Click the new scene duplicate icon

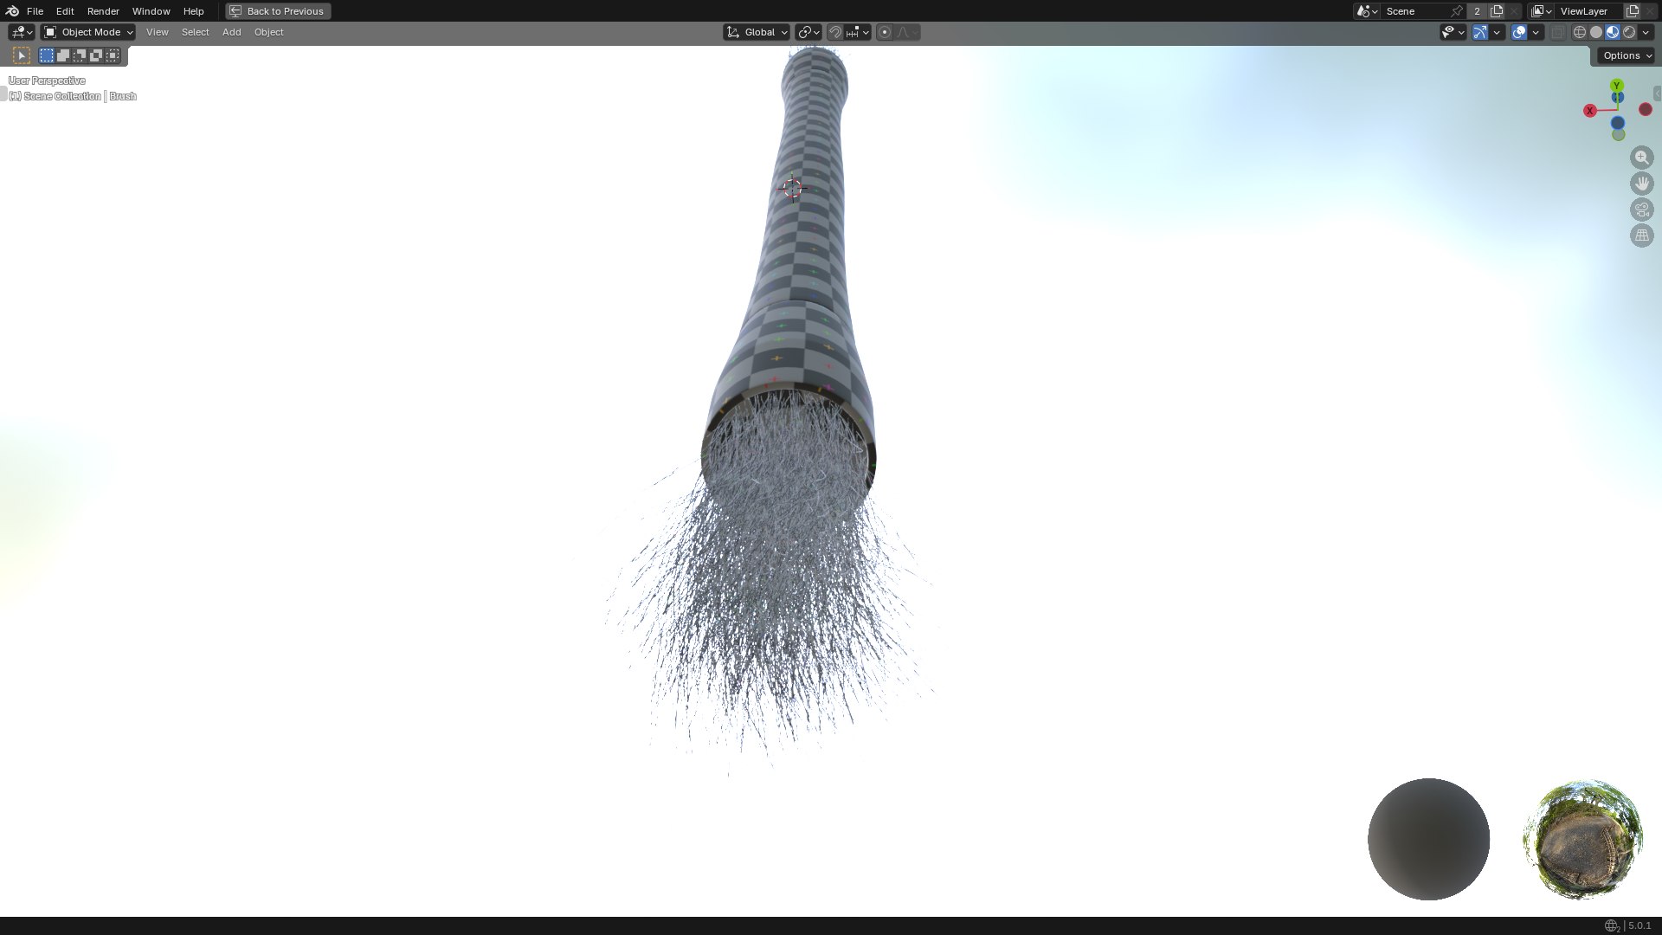point(1497,11)
